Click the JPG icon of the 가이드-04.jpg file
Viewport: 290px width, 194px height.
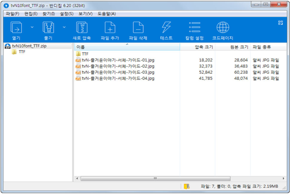click(x=78, y=78)
